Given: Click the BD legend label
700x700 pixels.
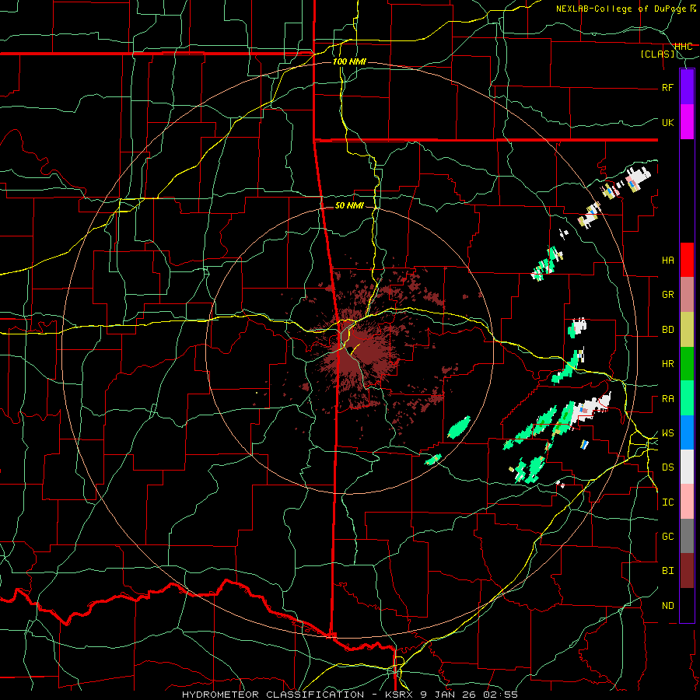Looking at the screenshot, I should click(x=667, y=330).
